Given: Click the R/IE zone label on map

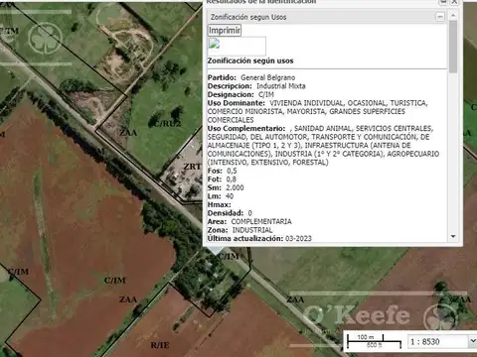Looking at the screenshot, I should coord(160,345).
